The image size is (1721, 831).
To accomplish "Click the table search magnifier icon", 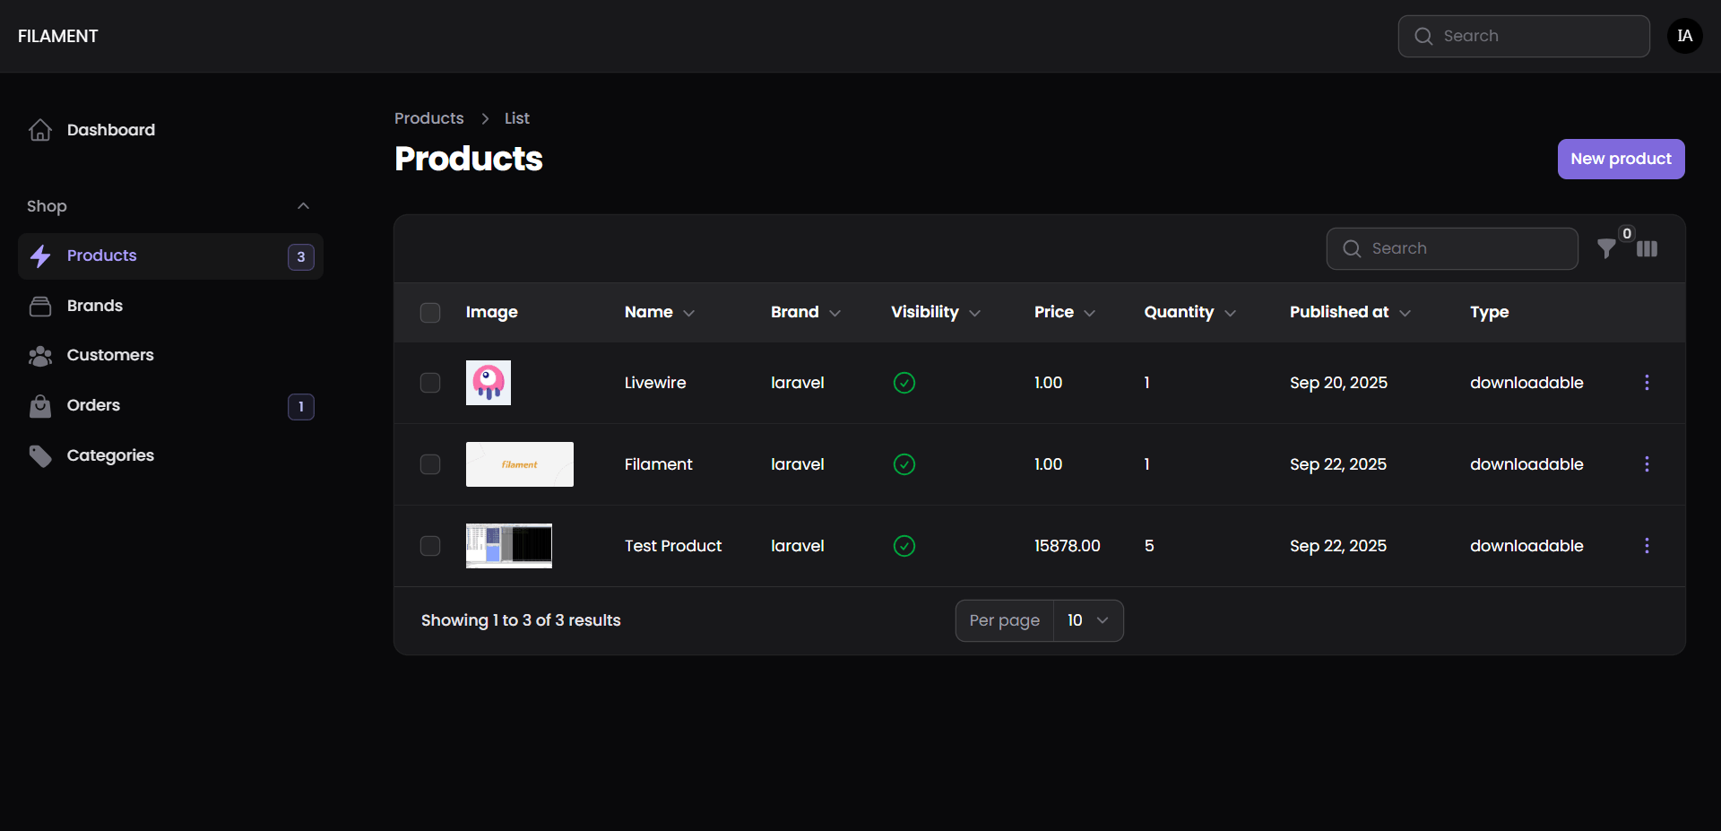I will pyautogui.click(x=1352, y=248).
